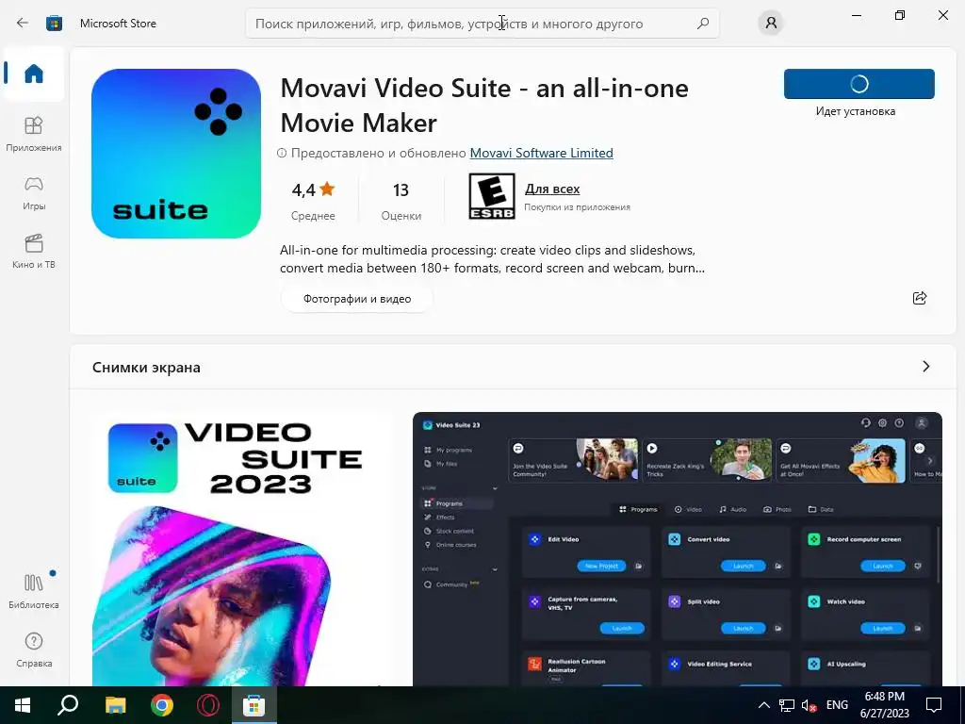Launch Google Chrome from taskbar
The image size is (965, 724).
click(x=162, y=705)
